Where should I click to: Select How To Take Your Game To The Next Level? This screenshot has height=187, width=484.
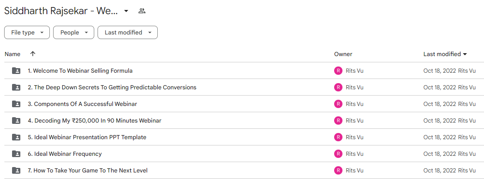(242, 170)
